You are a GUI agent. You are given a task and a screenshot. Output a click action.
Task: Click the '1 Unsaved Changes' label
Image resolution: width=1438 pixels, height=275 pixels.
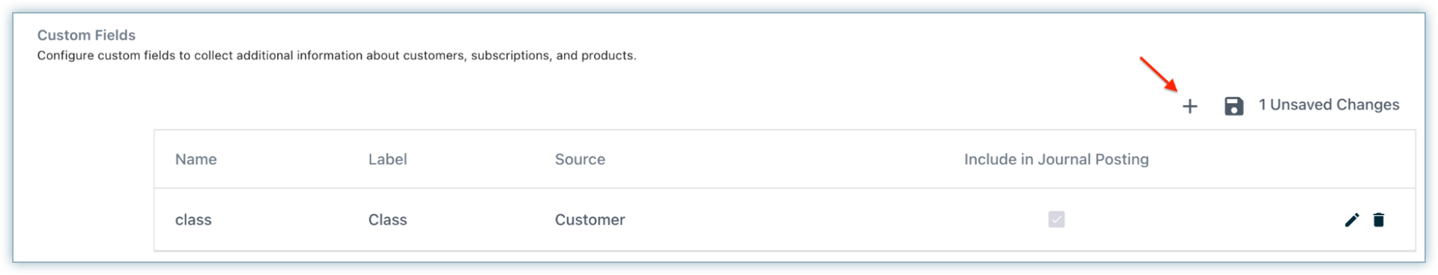coord(1329,105)
